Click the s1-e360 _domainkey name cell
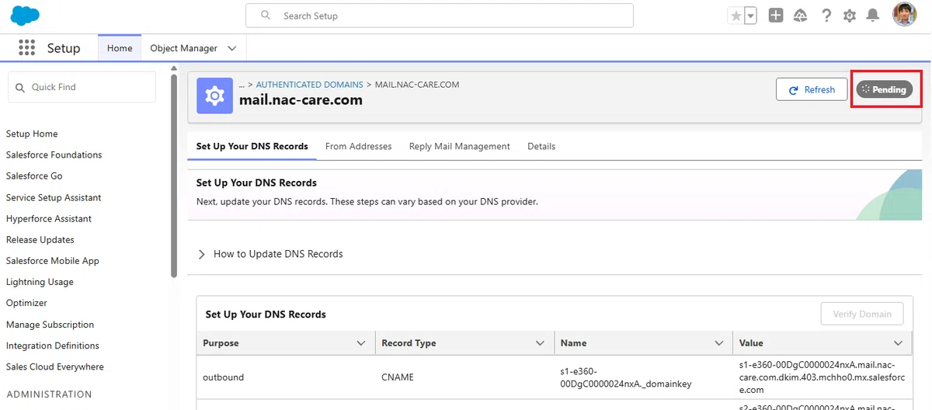The image size is (932, 410). click(644, 377)
